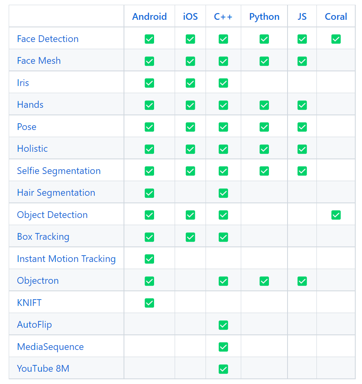The image size is (362, 384).
Task: Open the Python column header link
Action: (x=264, y=17)
